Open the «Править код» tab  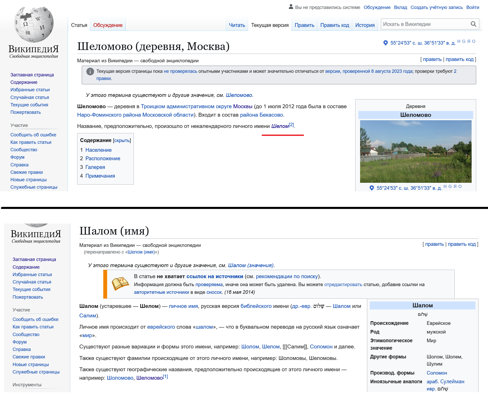335,25
